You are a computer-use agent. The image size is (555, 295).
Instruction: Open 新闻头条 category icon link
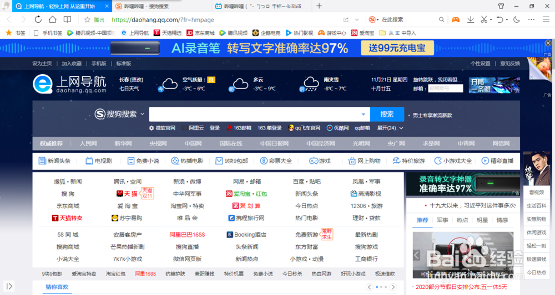[x=54, y=161]
